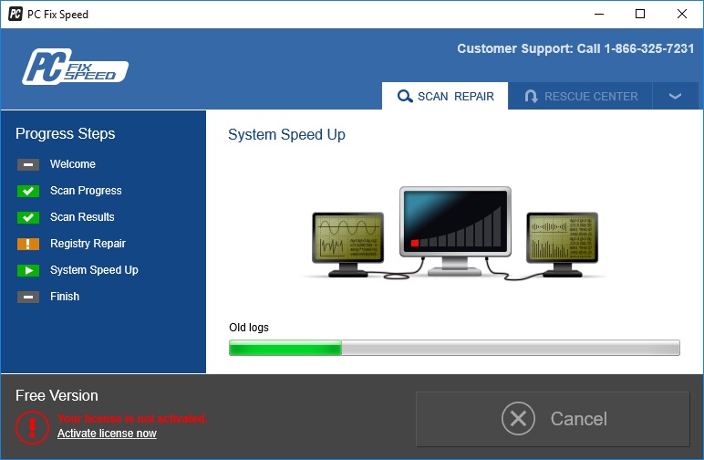Click the green play icon beside System Speed Up
Screen dimensions: 704x460
28,270
